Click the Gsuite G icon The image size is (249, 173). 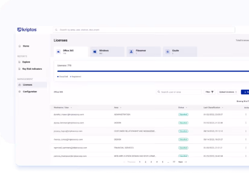pyautogui.click(x=167, y=52)
